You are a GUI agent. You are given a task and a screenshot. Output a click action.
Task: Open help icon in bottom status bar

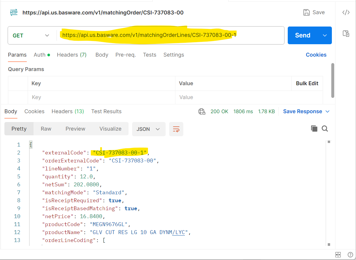click(350, 255)
